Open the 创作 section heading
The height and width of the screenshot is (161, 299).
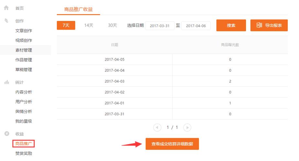click(x=19, y=21)
